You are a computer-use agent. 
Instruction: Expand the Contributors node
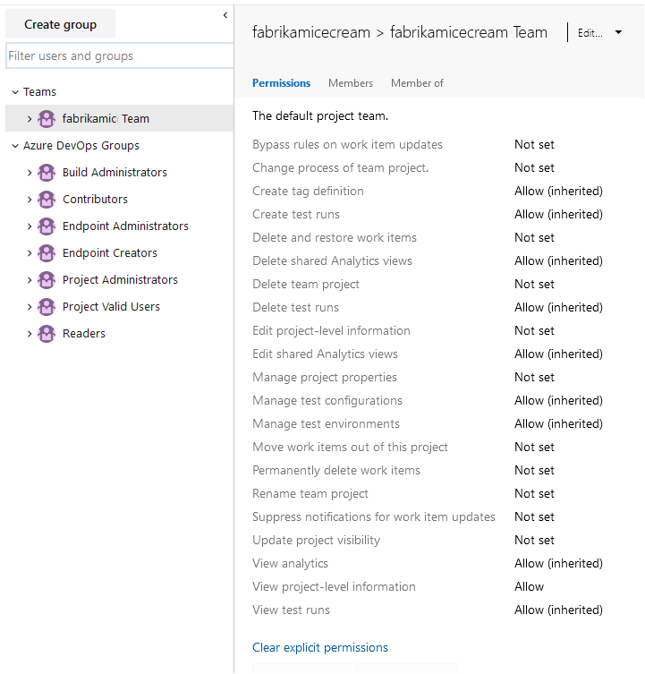coord(30,200)
